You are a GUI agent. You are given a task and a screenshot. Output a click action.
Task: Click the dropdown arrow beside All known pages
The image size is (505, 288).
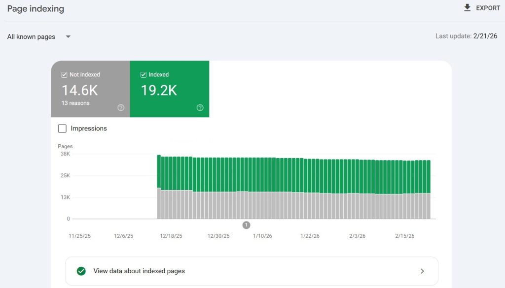(68, 36)
